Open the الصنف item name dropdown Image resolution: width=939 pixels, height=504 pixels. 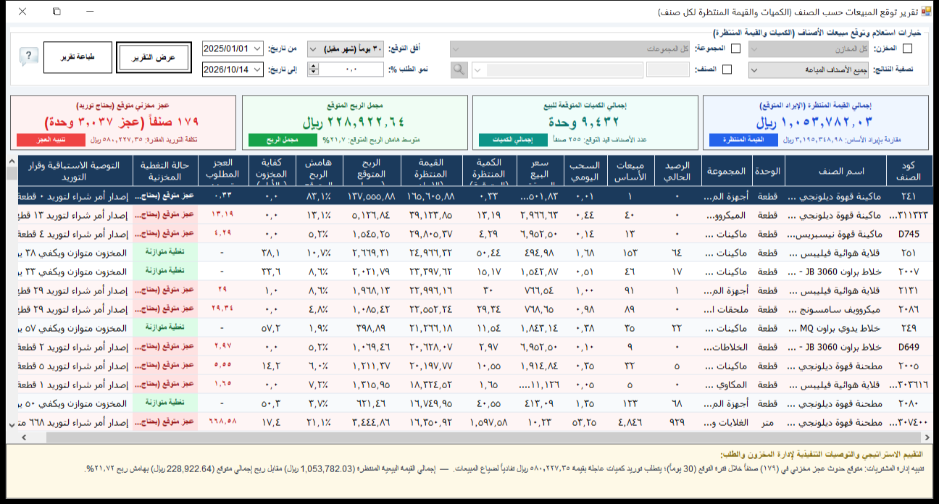[557, 70]
